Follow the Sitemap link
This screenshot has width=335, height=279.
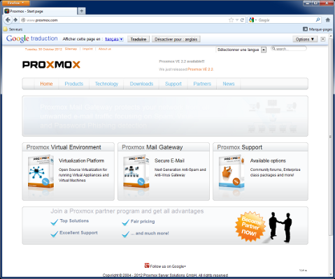coord(71,49)
